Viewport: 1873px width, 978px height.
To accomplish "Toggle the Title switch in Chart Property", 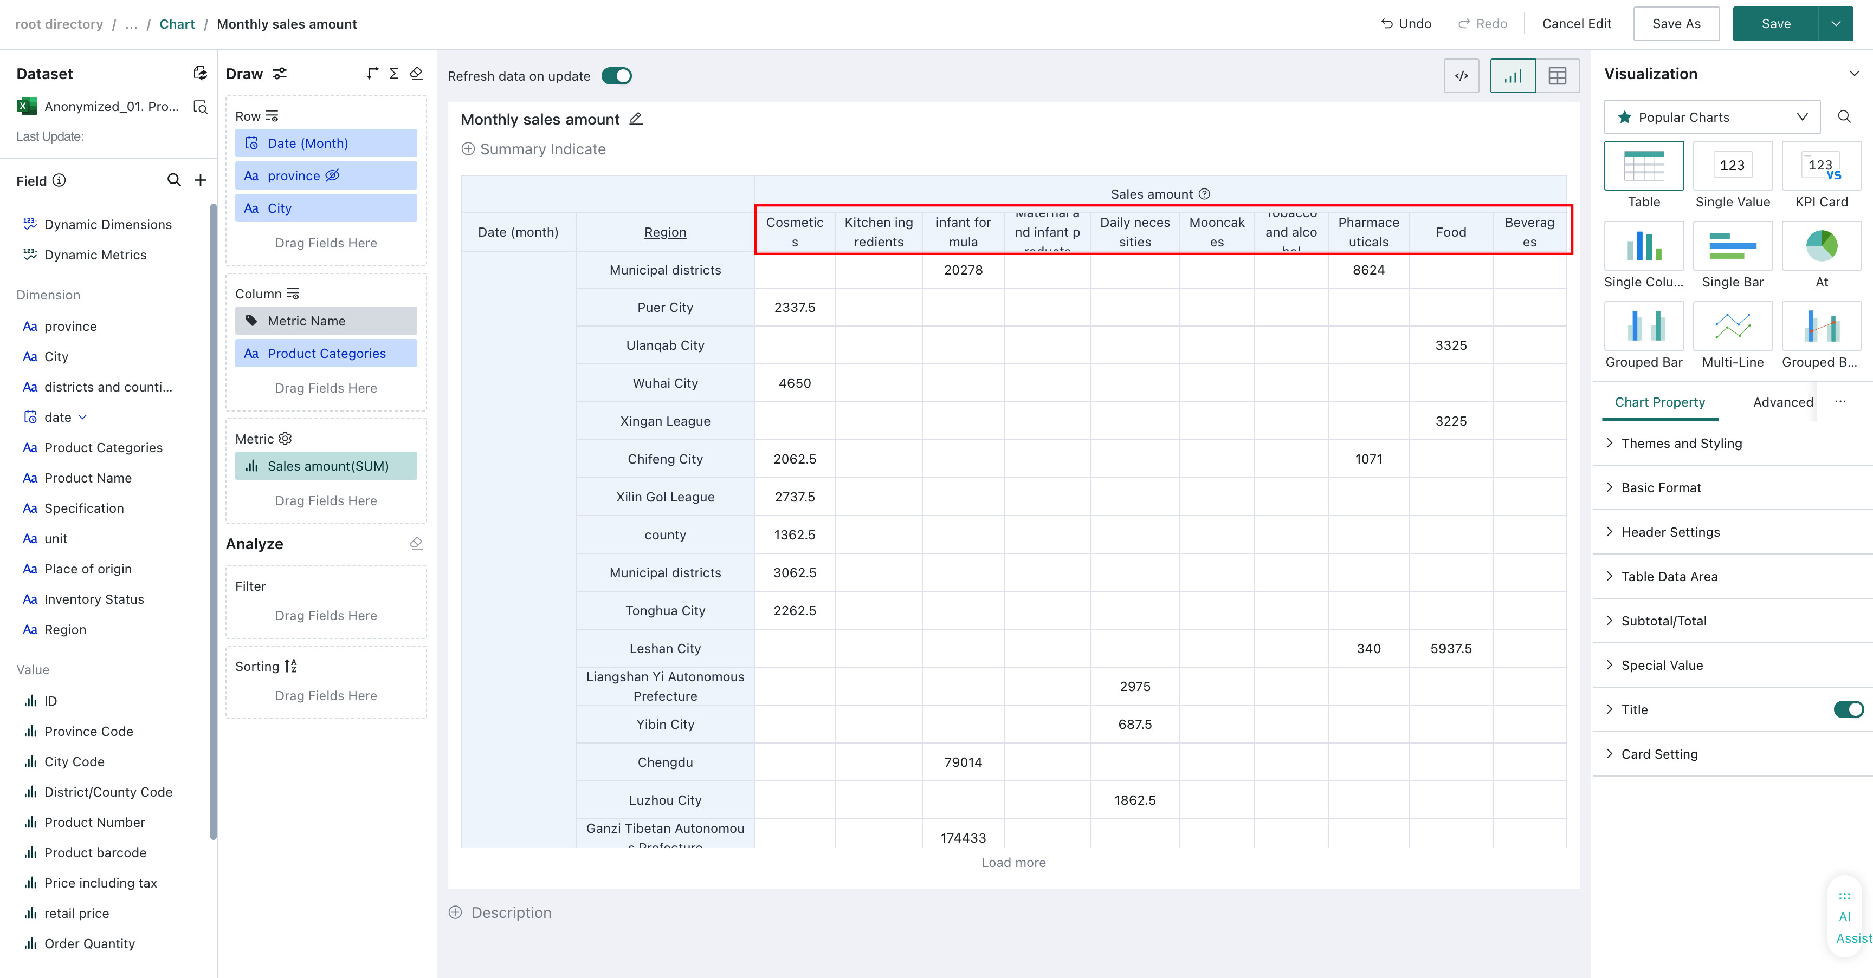I will (x=1848, y=709).
